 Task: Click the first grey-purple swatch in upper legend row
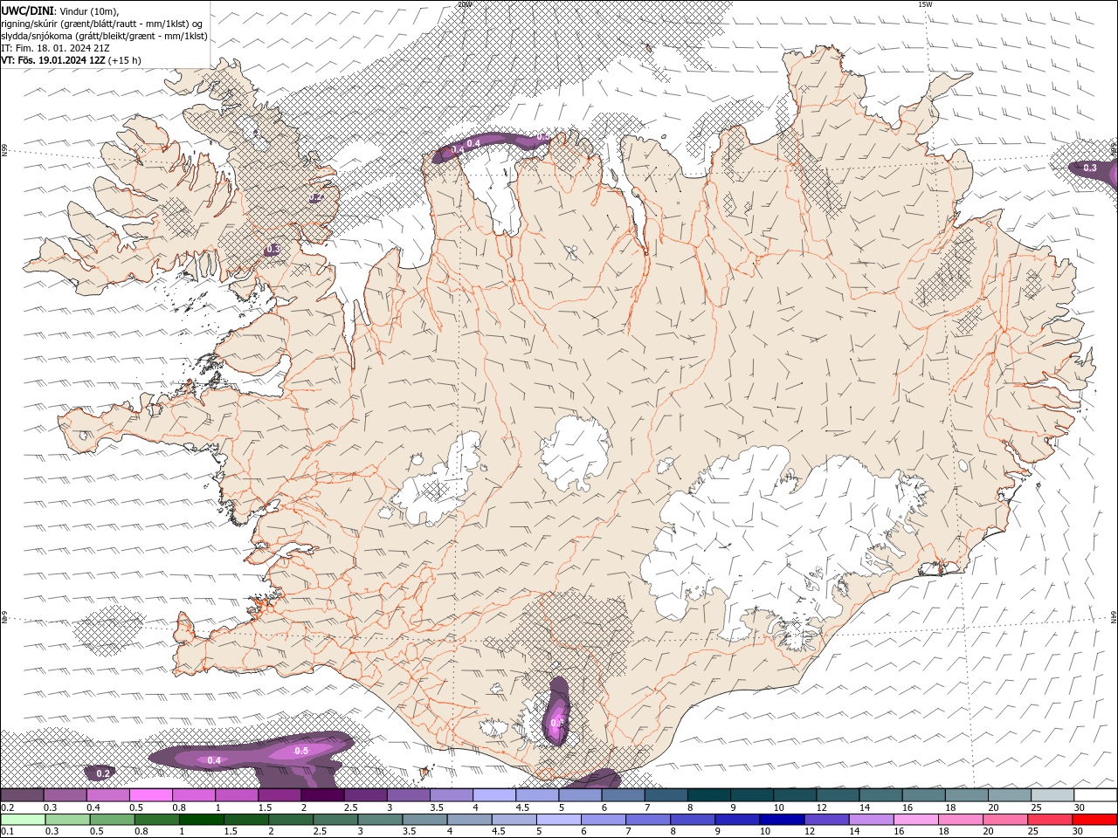22,795
